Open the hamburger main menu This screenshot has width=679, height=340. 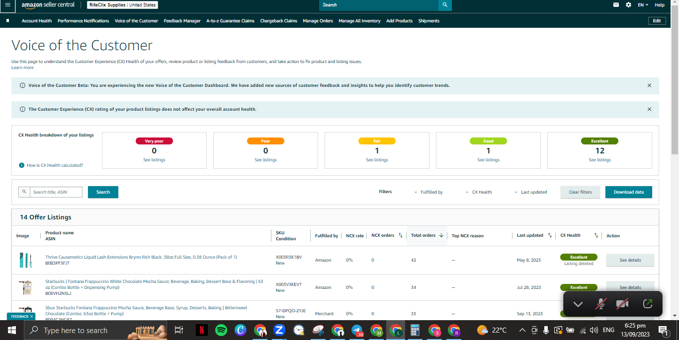click(x=7, y=5)
